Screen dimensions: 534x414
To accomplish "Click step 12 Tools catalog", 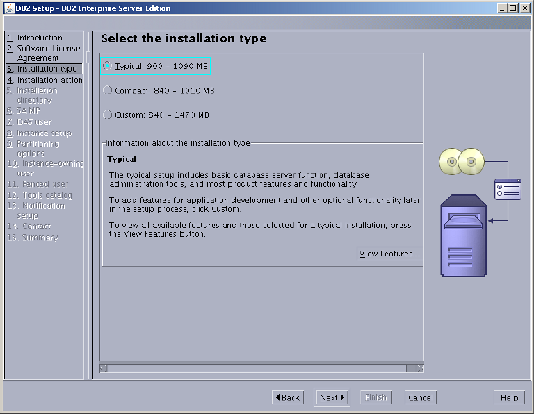I will [40, 195].
